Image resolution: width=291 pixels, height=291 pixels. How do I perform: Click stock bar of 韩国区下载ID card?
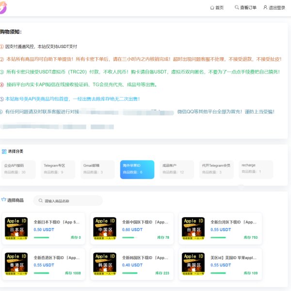point(129,273)
